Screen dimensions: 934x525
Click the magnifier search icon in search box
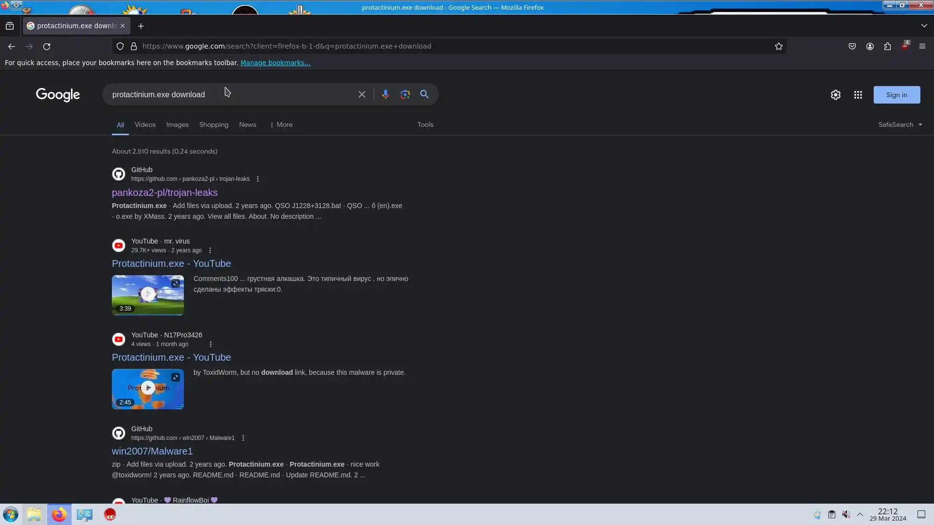coord(424,94)
